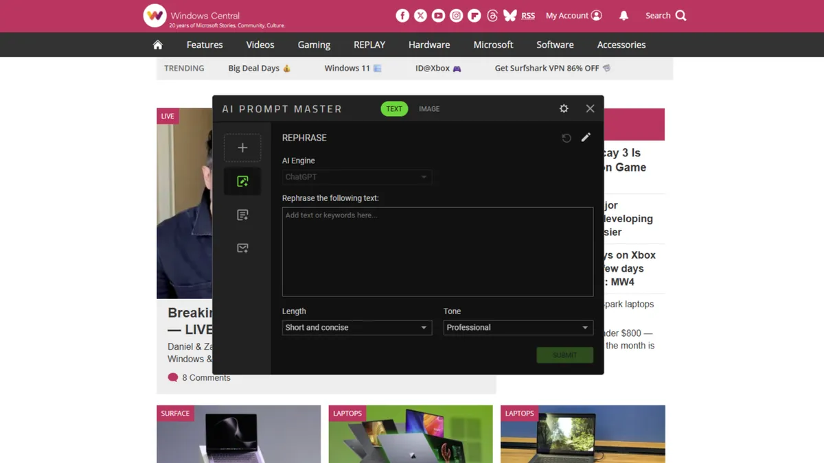Open trending Windows 11 link
Screen dimensions: 824x463
point(353,69)
